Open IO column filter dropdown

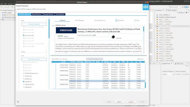pyautogui.click(x=136, y=62)
